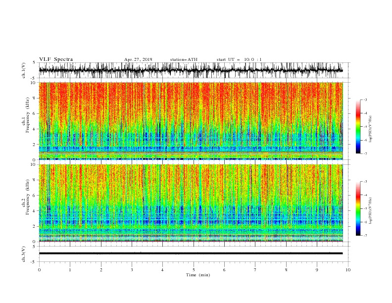This screenshot has height=303, width=392.
Task: Click time axis tick label "5"
Action: [x=194, y=270]
